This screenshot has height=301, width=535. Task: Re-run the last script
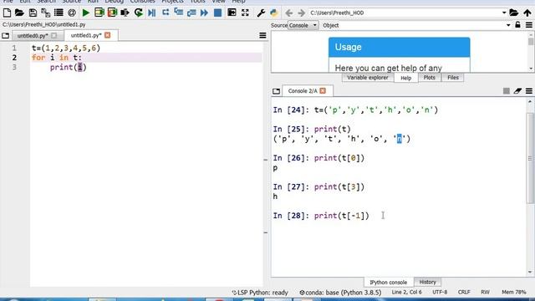(139, 13)
